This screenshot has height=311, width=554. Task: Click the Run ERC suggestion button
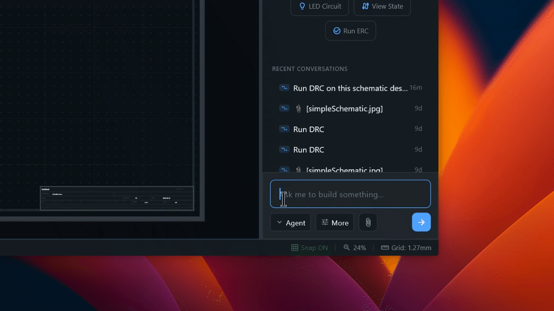(351, 31)
